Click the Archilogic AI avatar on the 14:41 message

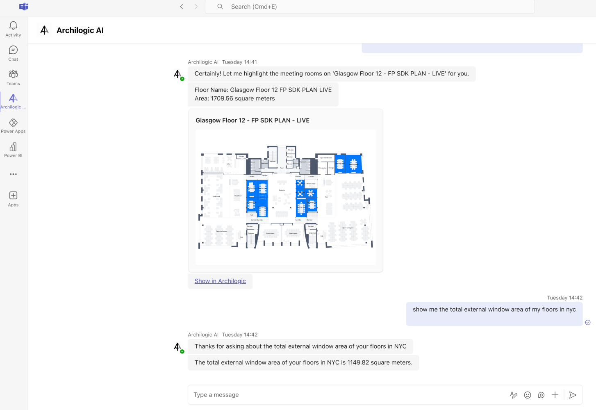(178, 75)
